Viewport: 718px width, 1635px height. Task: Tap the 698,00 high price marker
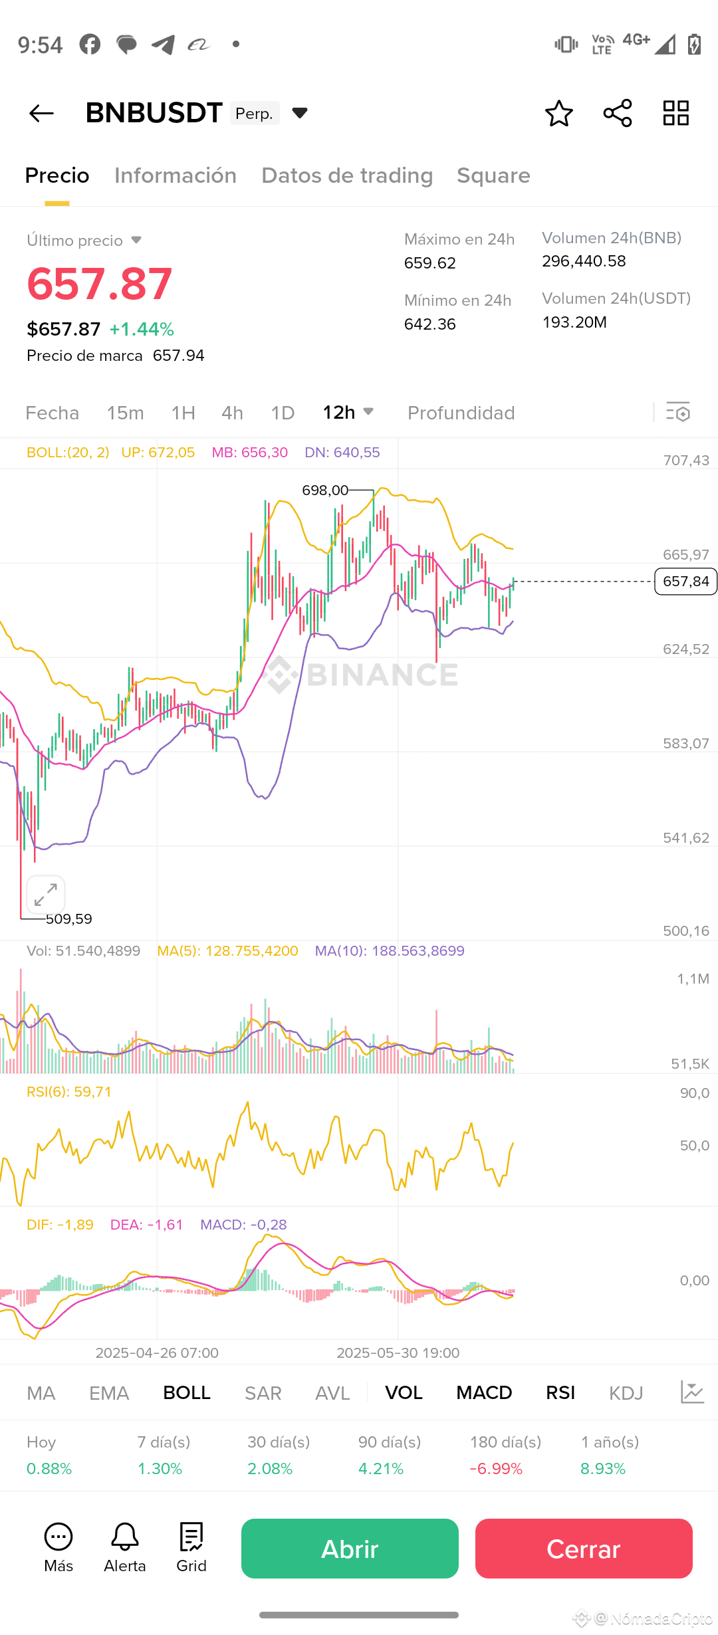coord(325,490)
